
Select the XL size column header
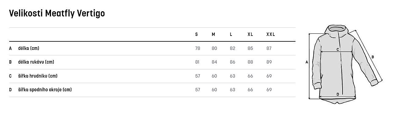click(250, 34)
